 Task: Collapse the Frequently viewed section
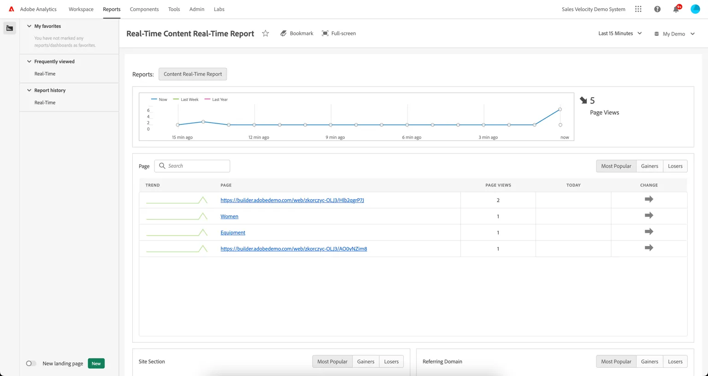(x=29, y=61)
